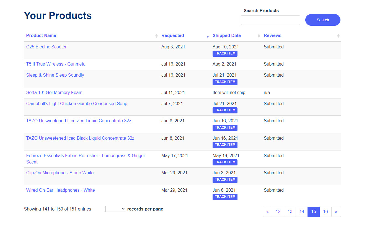Open C25 Electric Scooter product link
The image size is (372, 226).
[x=46, y=47]
